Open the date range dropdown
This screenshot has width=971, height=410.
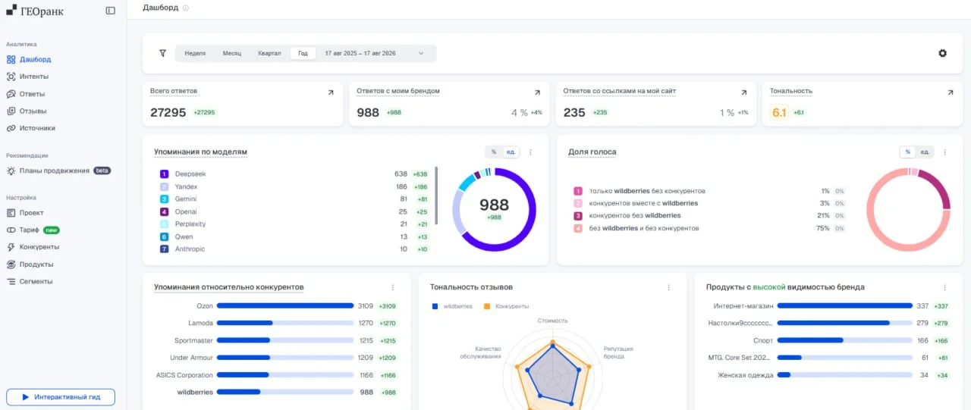(375, 54)
